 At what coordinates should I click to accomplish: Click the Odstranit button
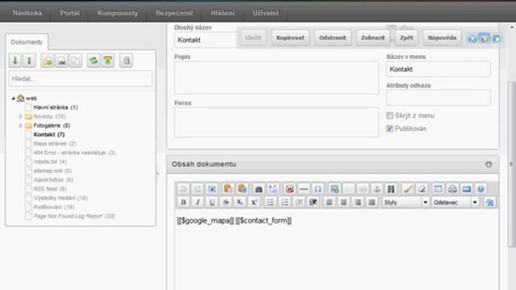(x=332, y=38)
